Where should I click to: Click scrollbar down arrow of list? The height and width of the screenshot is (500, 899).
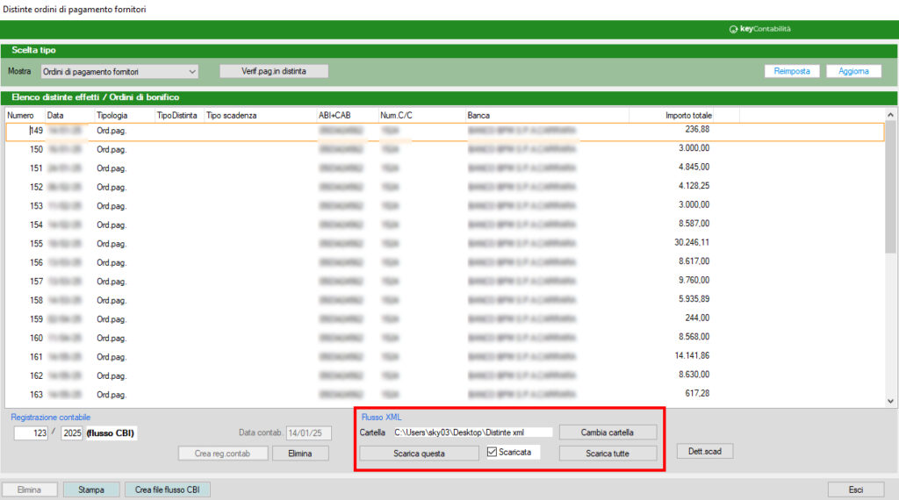[890, 400]
